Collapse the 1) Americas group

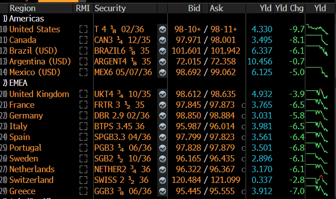click(23, 19)
